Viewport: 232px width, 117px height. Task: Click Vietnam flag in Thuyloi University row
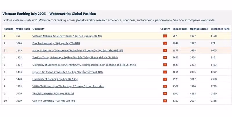coord(165,94)
